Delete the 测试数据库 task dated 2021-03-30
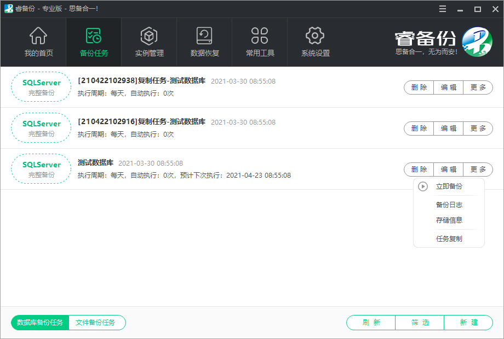The image size is (504, 339). coord(419,169)
